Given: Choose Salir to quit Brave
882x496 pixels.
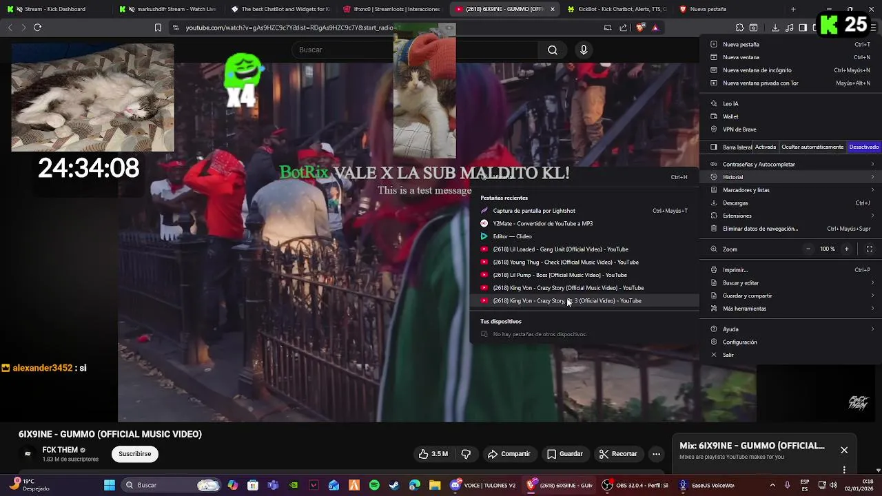Looking at the screenshot, I should [791, 355].
